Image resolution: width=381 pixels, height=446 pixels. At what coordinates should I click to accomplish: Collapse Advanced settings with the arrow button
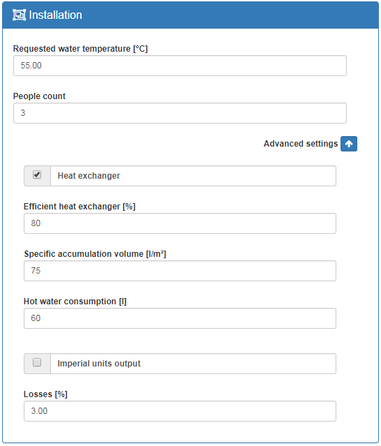(x=349, y=144)
